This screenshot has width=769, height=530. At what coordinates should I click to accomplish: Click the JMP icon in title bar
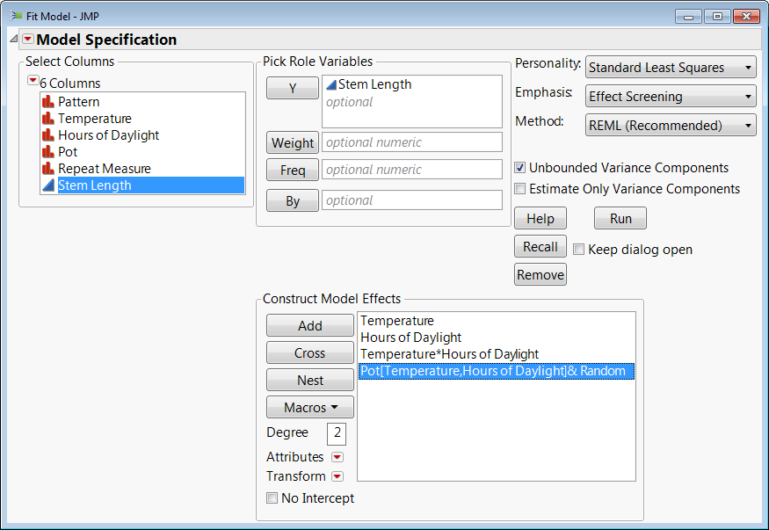coord(16,16)
